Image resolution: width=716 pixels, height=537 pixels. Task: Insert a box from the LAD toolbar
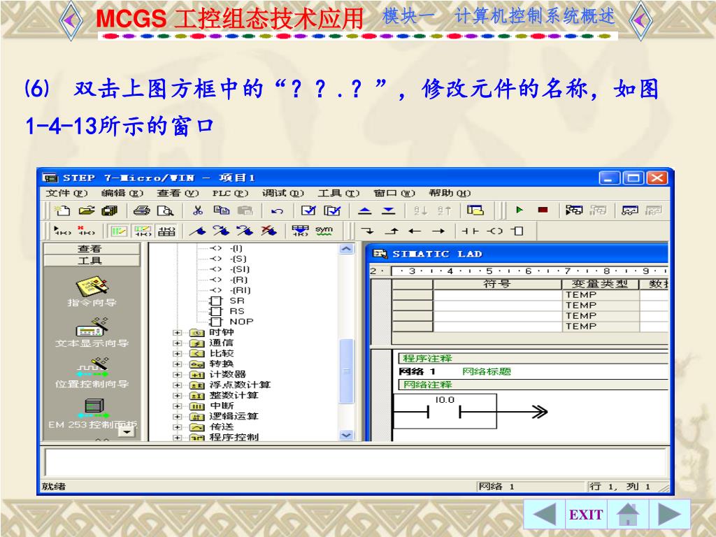coord(517,231)
